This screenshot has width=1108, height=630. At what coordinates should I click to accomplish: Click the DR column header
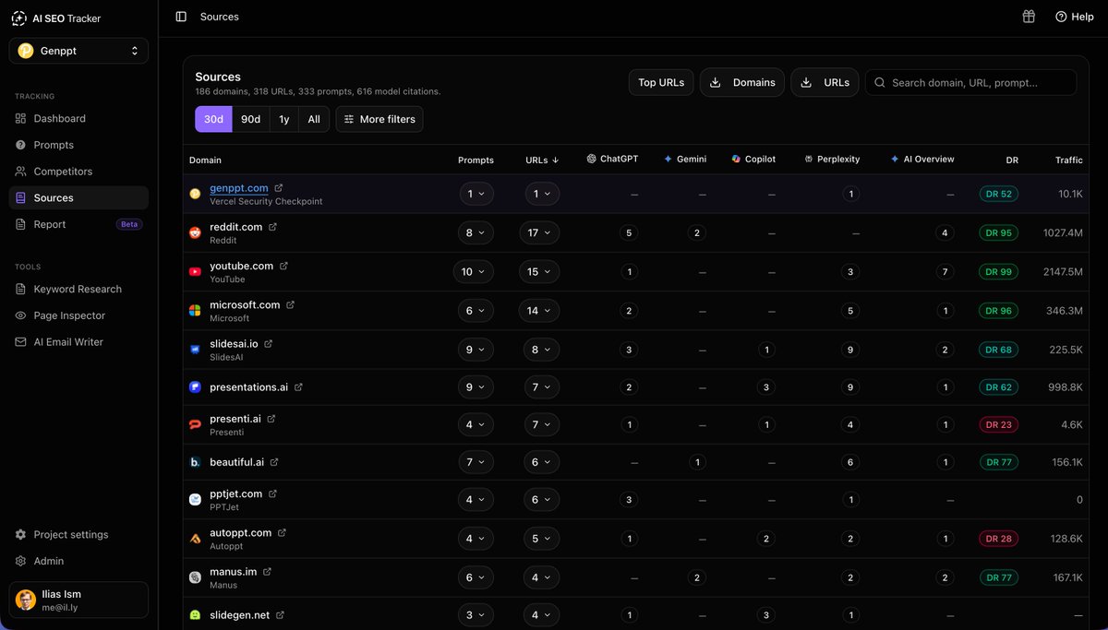[x=1012, y=160]
